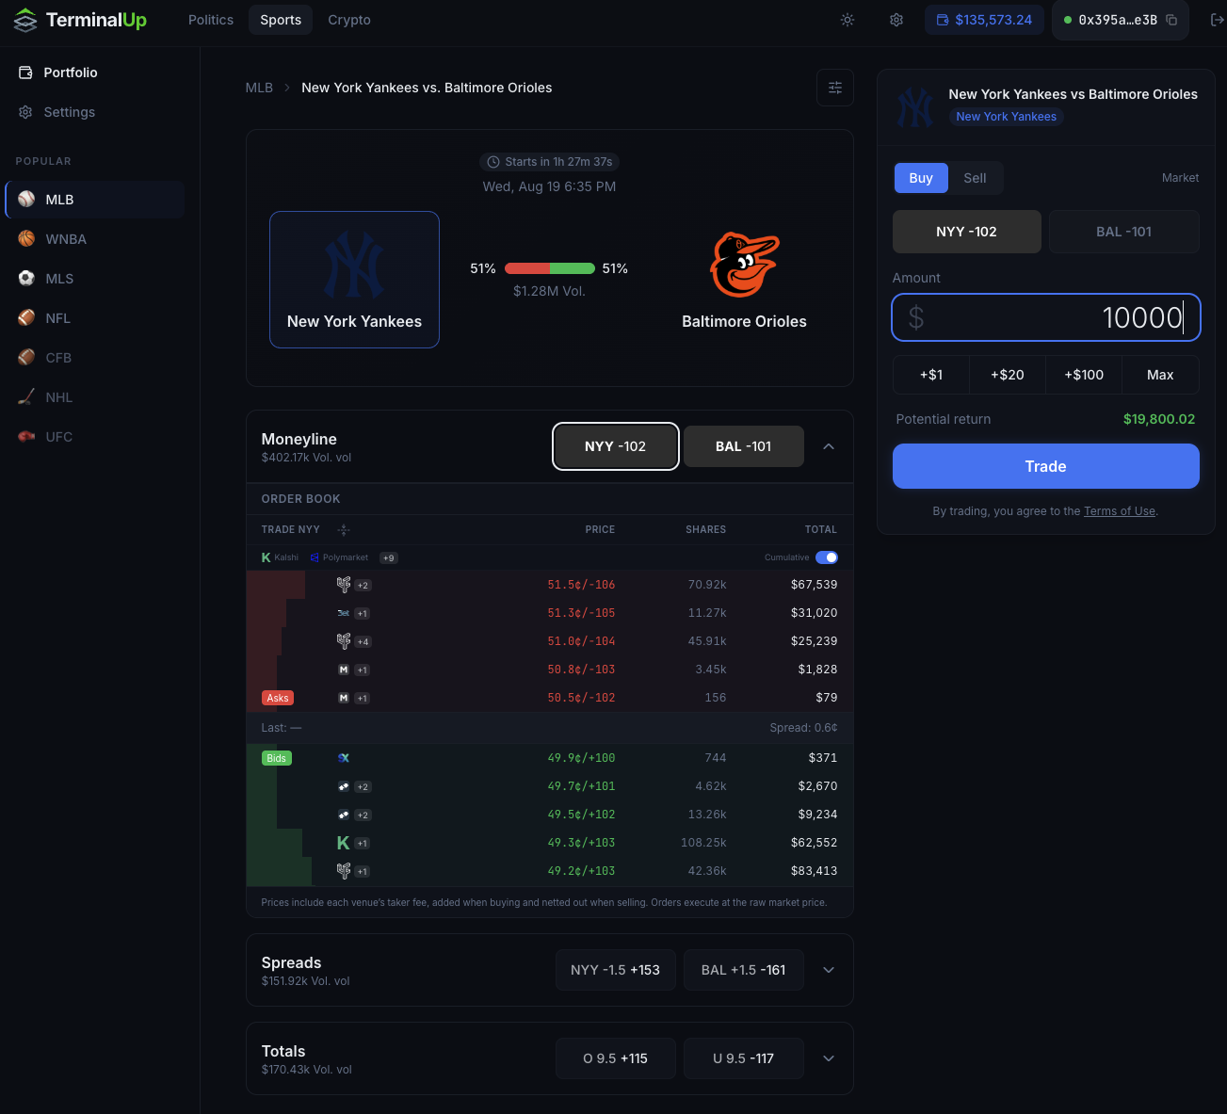The image size is (1227, 1114).
Task: Add +$100 to amount
Action: [1084, 375]
